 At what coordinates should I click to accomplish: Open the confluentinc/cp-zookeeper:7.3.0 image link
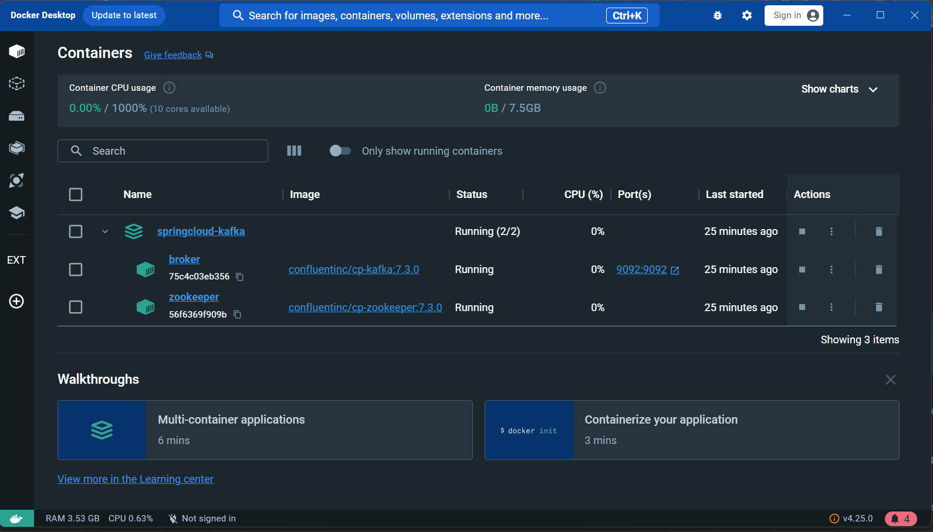365,308
